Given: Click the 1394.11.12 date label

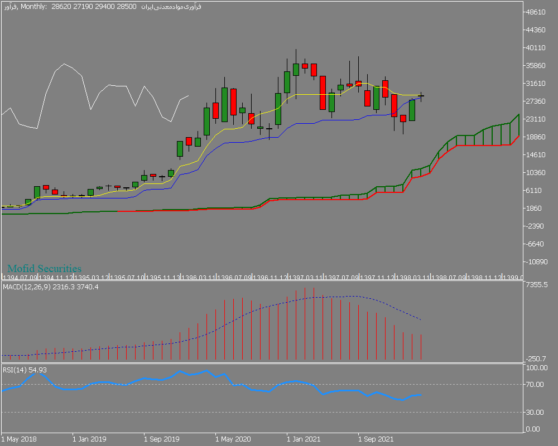Looking at the screenshot, I should click(x=56, y=278).
